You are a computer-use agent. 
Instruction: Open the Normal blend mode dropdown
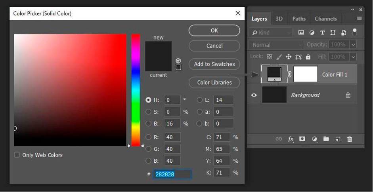(x=276, y=45)
